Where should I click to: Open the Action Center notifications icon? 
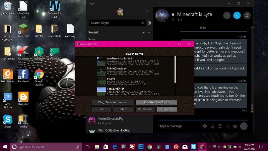coord(261,147)
